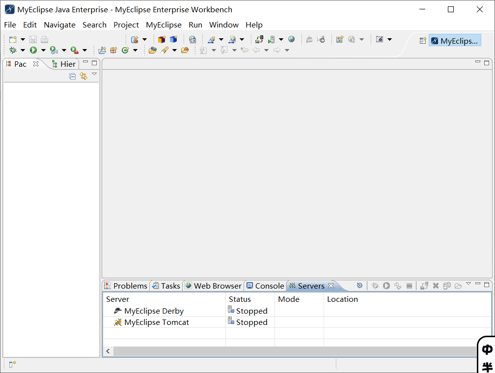Open the Package Explorer view menu triangle

coord(94,74)
